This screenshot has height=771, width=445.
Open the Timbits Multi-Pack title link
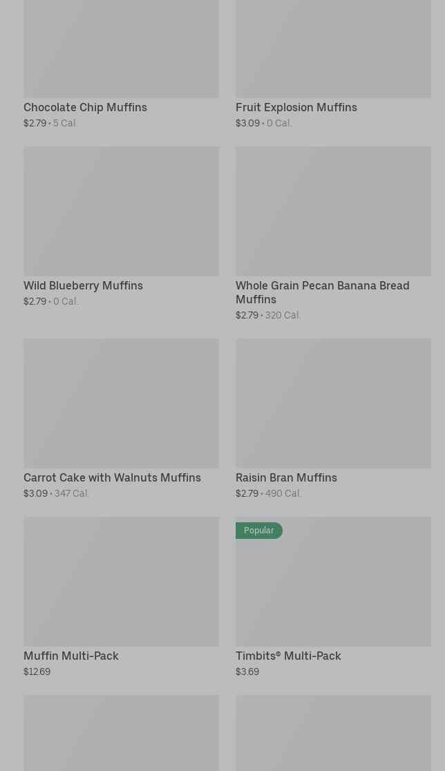point(287,656)
